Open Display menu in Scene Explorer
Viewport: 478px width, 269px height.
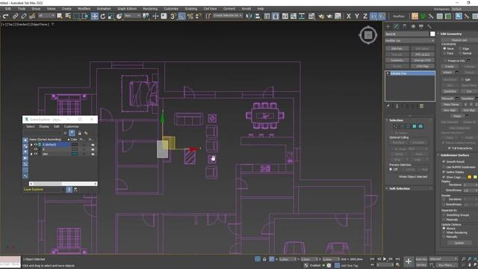click(44, 126)
